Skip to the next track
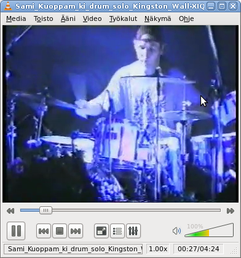 (x=76, y=231)
